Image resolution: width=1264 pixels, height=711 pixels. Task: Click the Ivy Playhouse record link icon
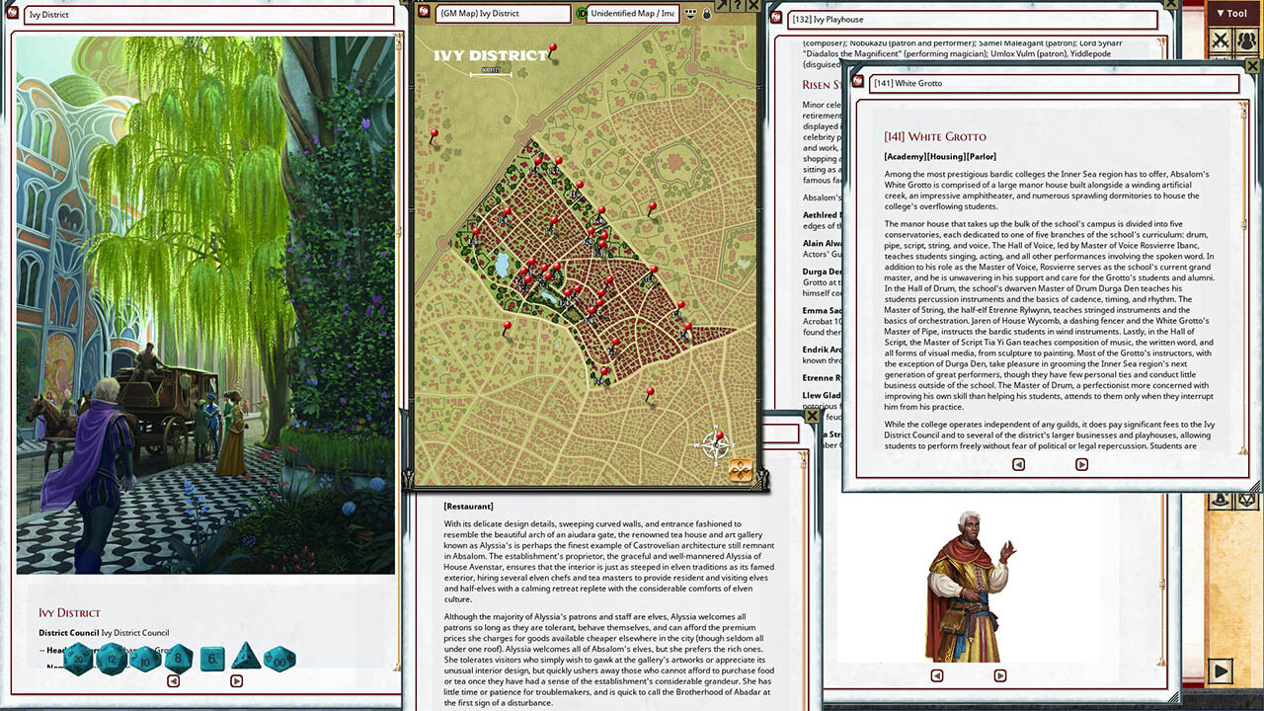pos(775,20)
